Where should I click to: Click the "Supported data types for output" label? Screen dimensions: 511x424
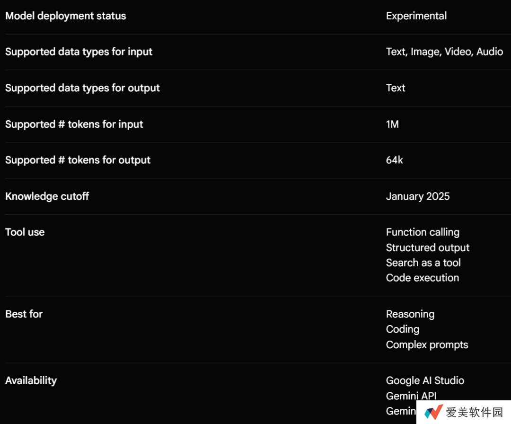coord(82,88)
